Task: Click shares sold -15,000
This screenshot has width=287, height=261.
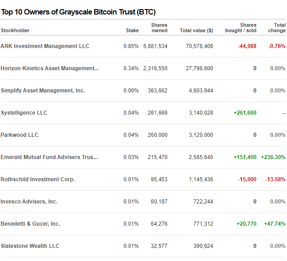Action: [x=247, y=179]
